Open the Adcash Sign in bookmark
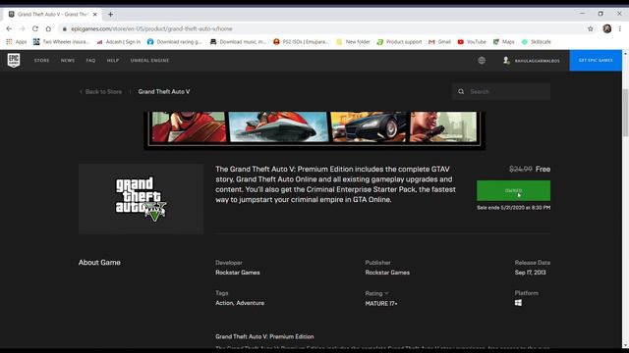The image size is (629, 353). coord(119,41)
